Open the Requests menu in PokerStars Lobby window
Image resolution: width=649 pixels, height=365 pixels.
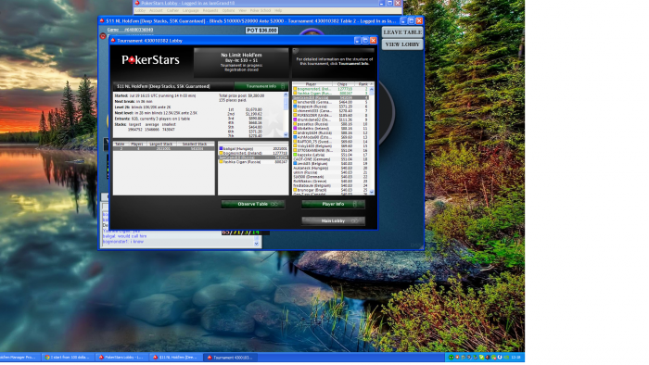[210, 10]
